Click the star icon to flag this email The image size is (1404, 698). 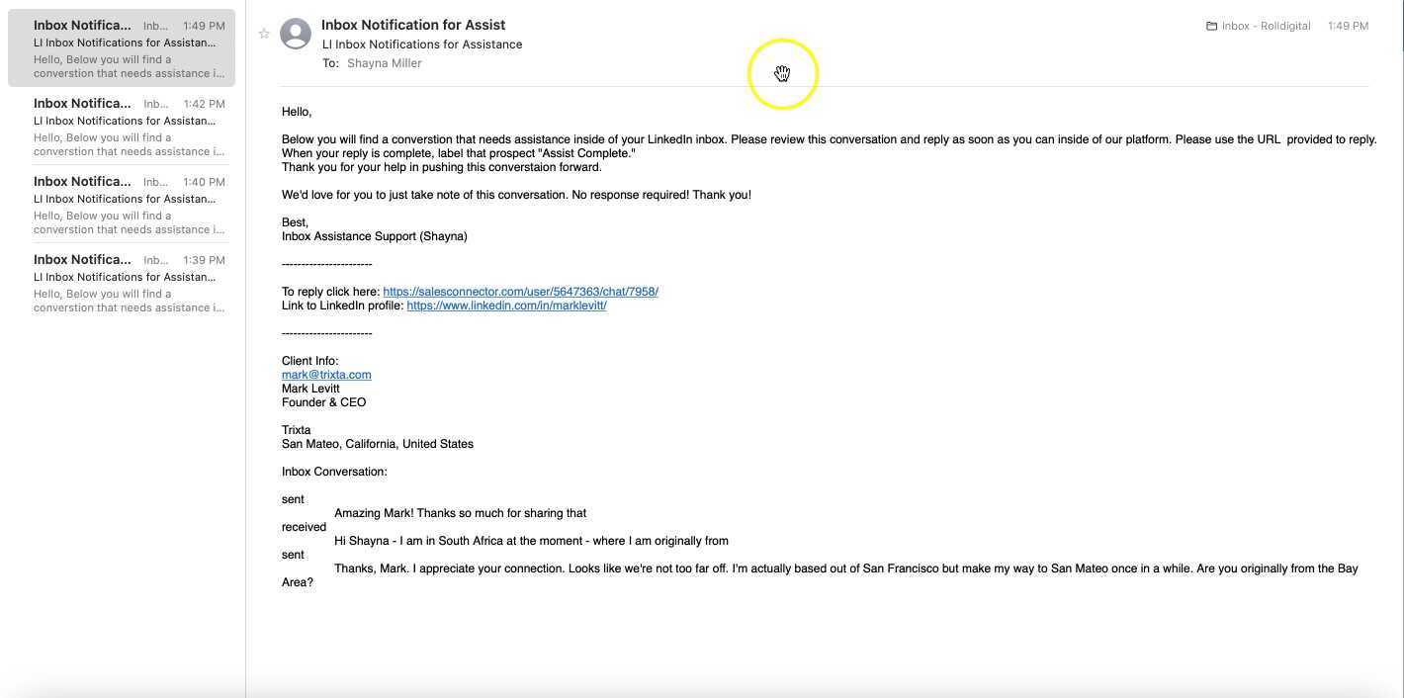tap(264, 33)
